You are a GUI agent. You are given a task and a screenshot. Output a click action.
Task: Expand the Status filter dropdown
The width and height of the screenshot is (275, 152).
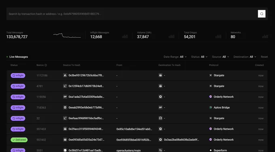click(x=199, y=57)
